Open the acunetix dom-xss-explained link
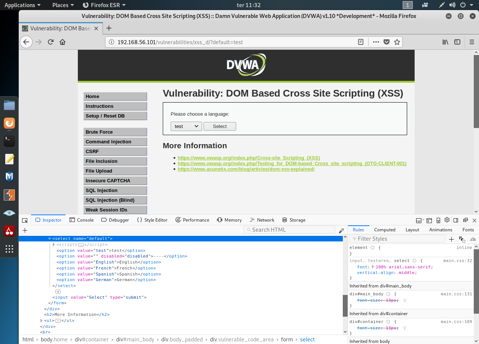Image resolution: width=479 pixels, height=344 pixels. click(246, 169)
